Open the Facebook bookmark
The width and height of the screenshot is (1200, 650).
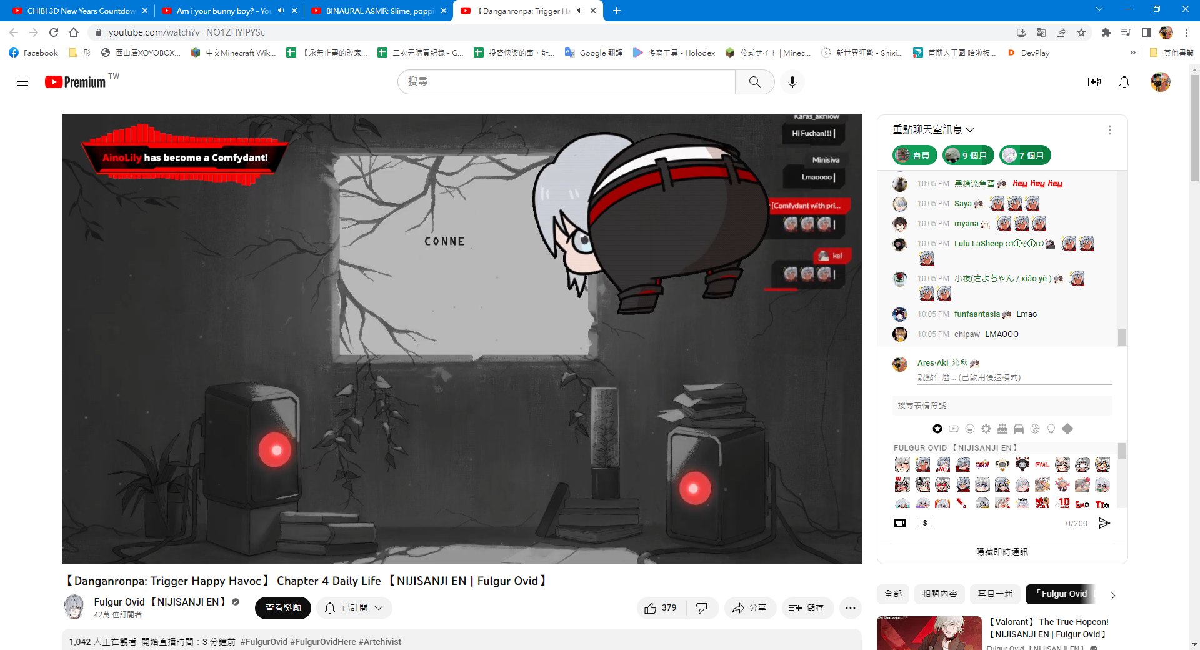coord(34,53)
